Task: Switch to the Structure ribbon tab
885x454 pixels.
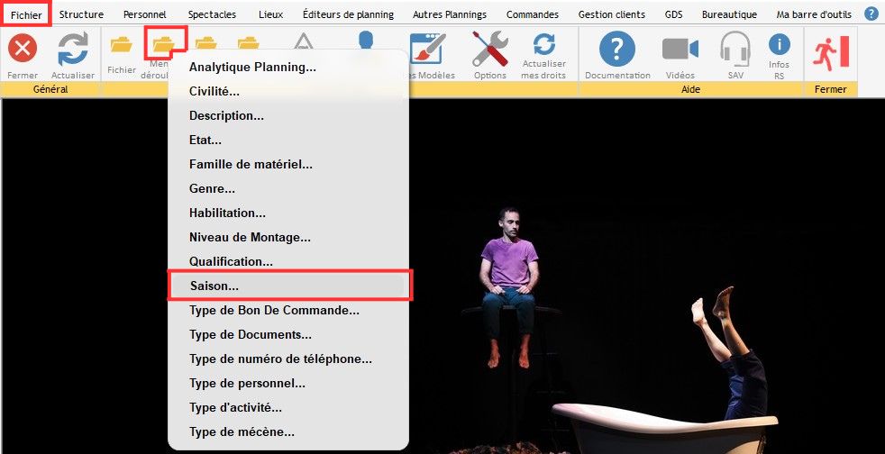Action: coord(81,14)
